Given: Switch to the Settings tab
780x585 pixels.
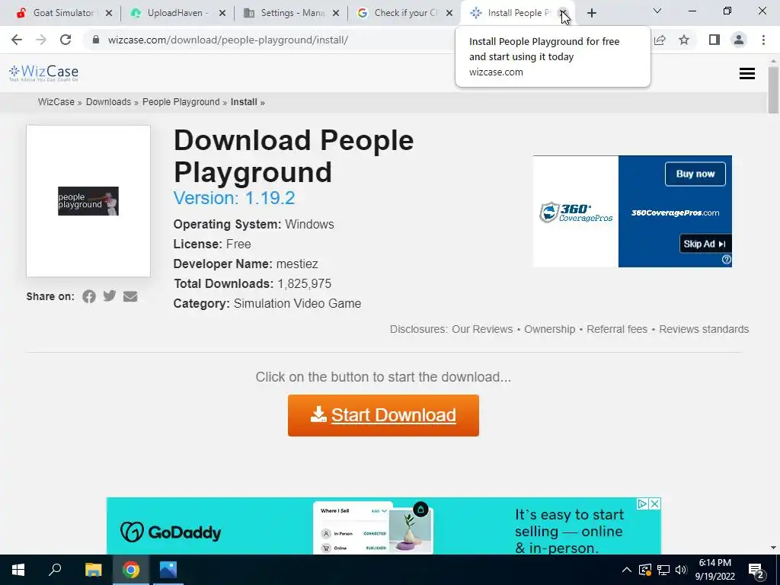Looking at the screenshot, I should pos(292,13).
